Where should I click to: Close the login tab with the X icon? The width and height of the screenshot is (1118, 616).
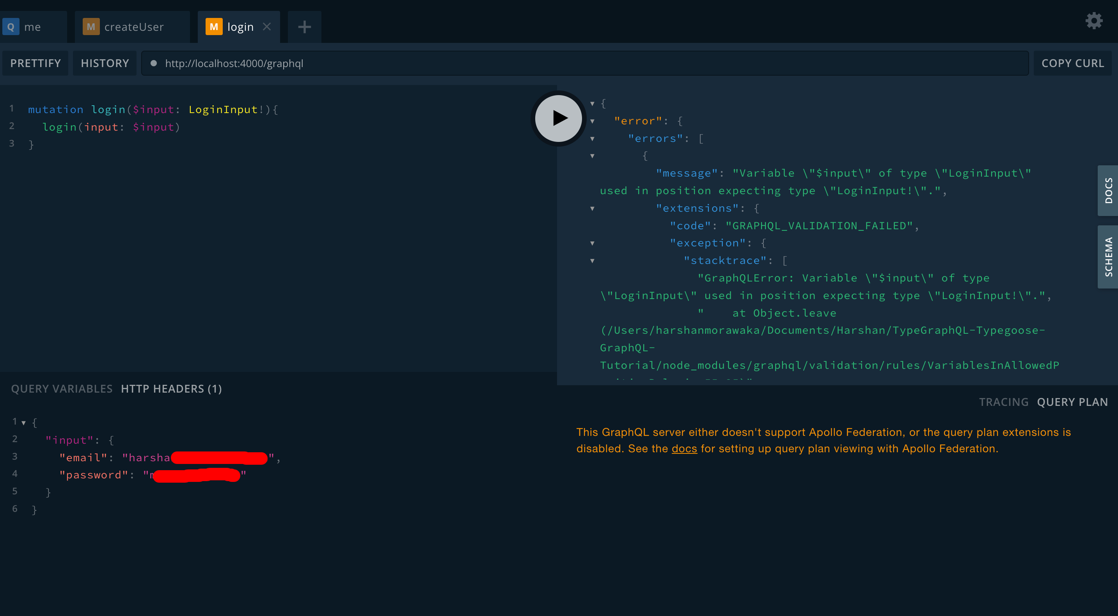coord(267,27)
